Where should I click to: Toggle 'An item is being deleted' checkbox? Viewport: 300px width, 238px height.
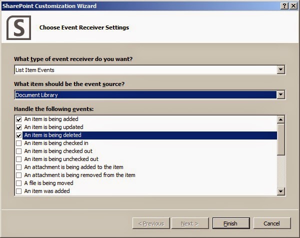(19, 135)
